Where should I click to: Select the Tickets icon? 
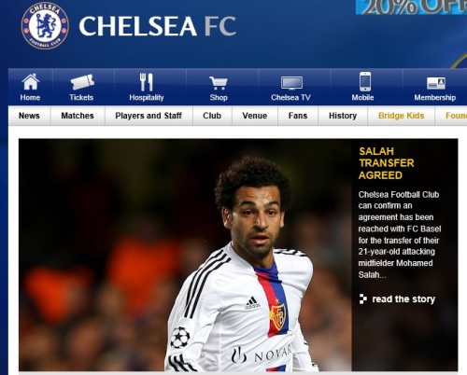[x=82, y=82]
